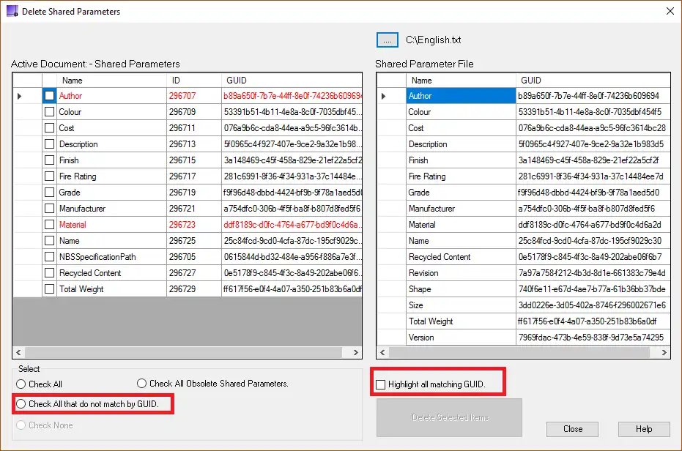Image resolution: width=682 pixels, height=451 pixels.
Task: Select the Fire Rating row in Shared Parameter File
Action: (x=460, y=176)
